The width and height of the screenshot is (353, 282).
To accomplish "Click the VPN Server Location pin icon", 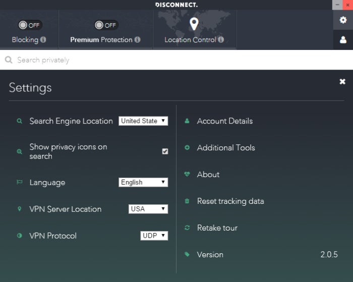I will click(x=19, y=209).
